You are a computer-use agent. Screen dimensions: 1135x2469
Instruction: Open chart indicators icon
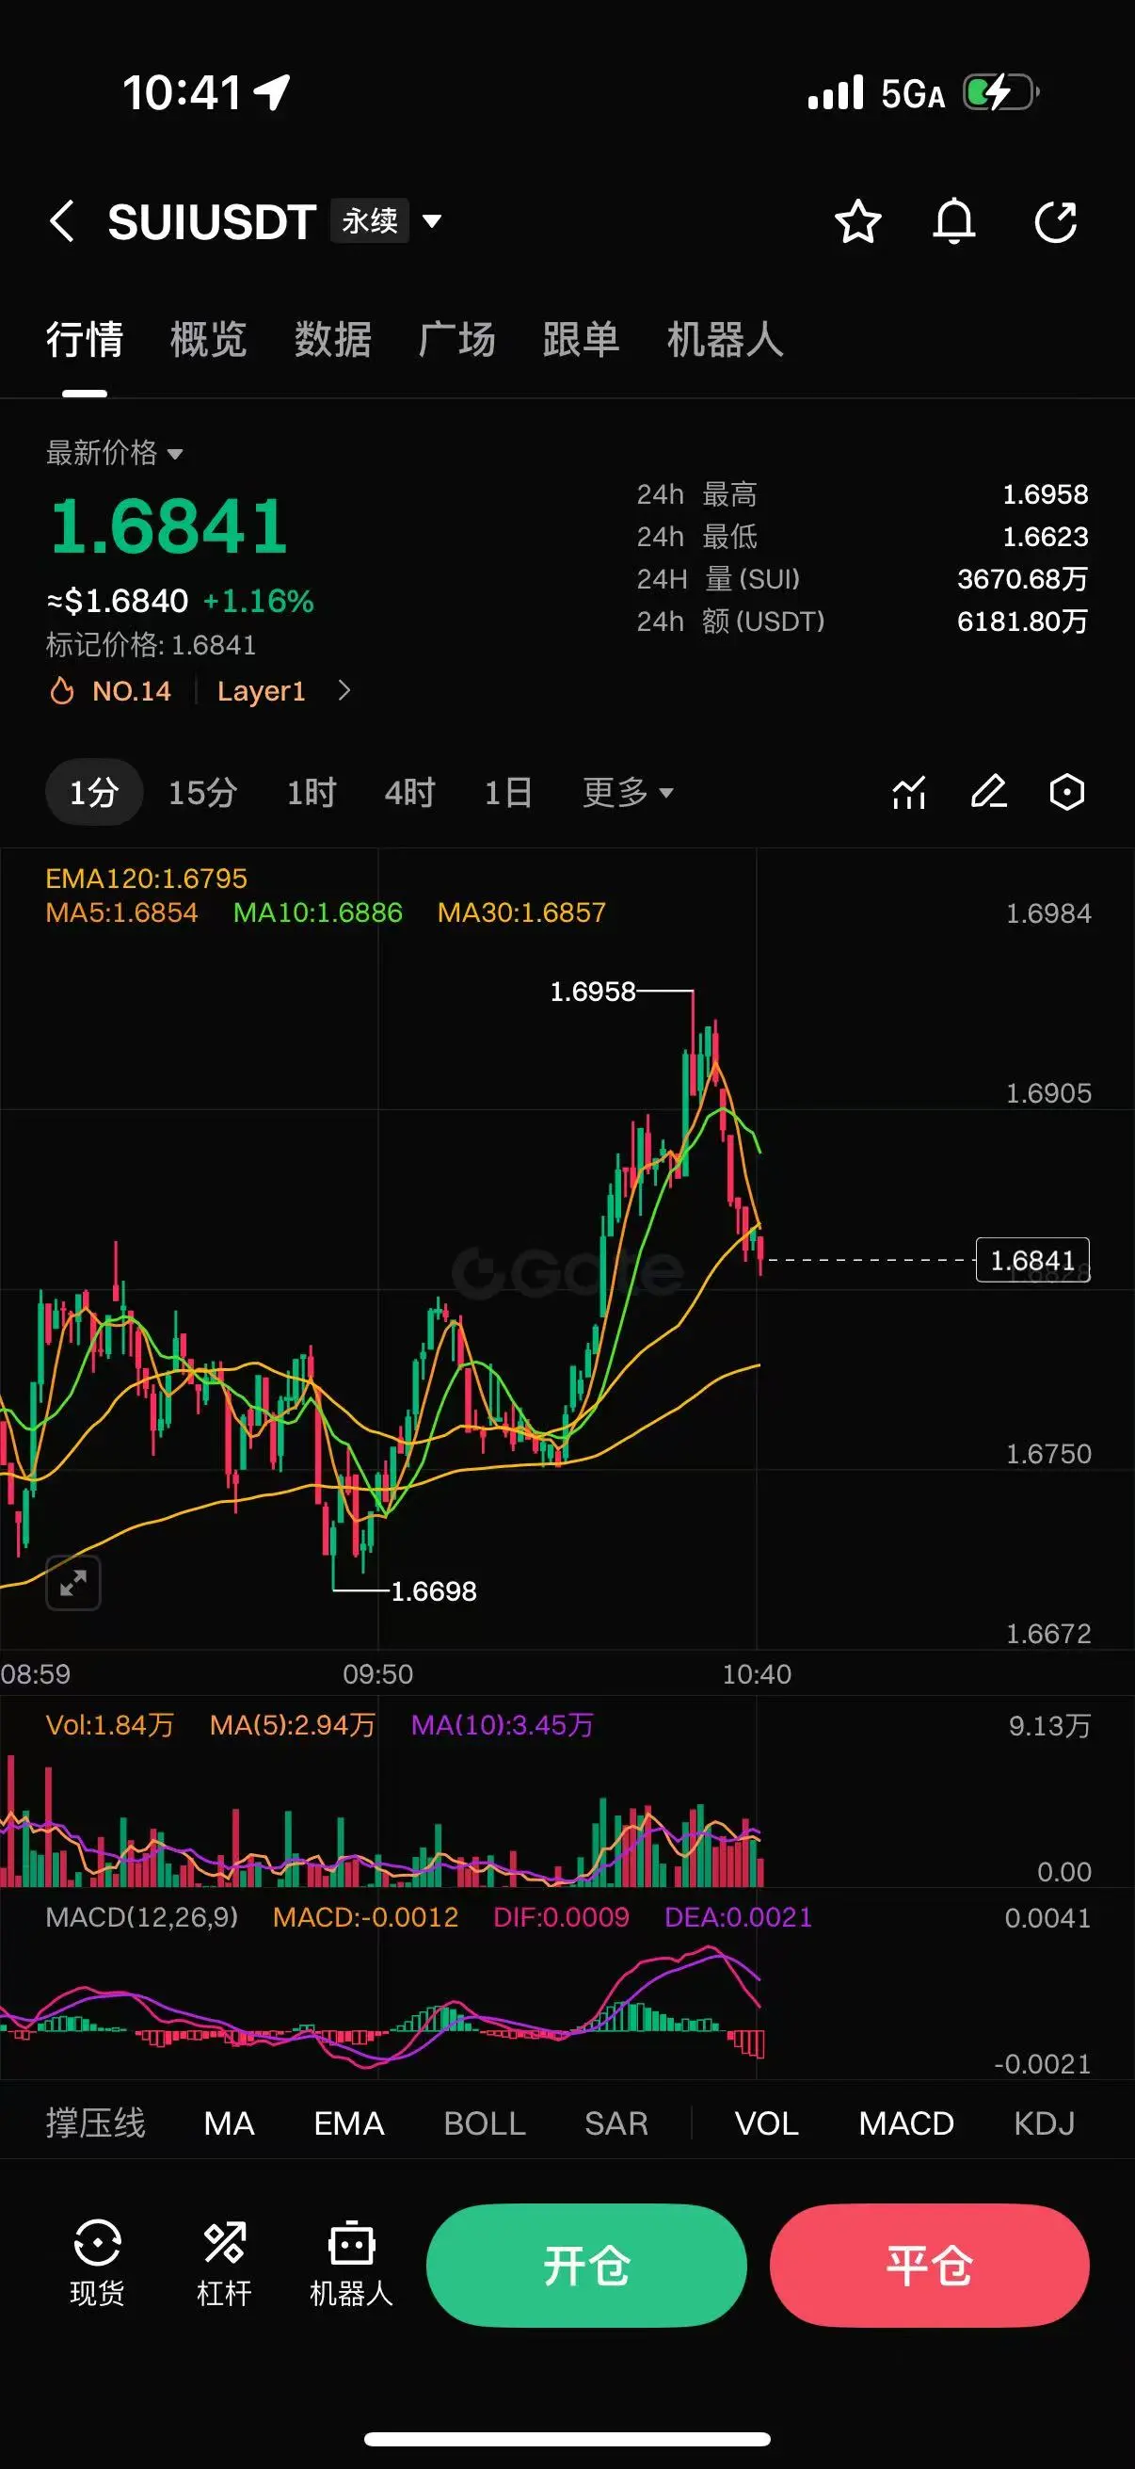tap(909, 793)
